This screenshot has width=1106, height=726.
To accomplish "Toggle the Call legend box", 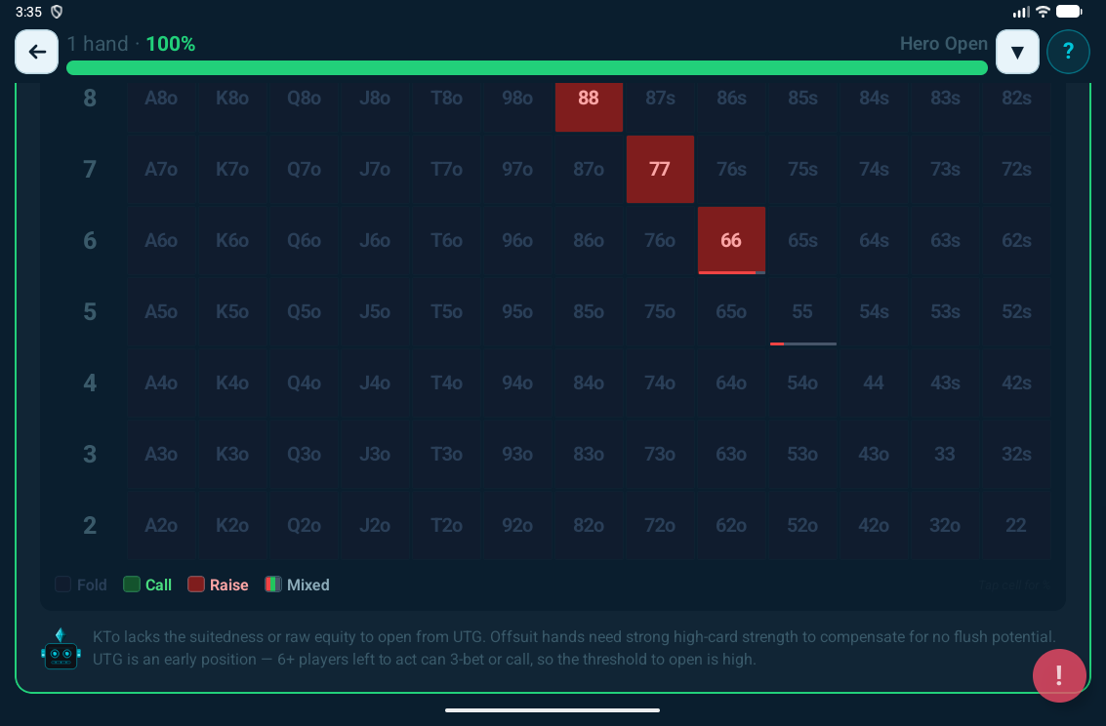I will pos(132,585).
